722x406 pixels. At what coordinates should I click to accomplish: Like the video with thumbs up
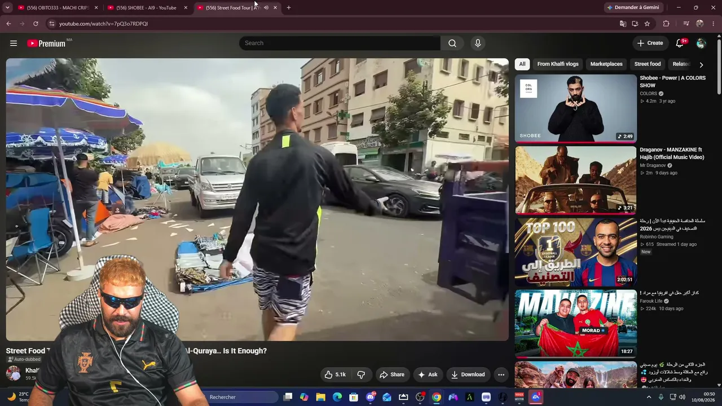pos(334,374)
